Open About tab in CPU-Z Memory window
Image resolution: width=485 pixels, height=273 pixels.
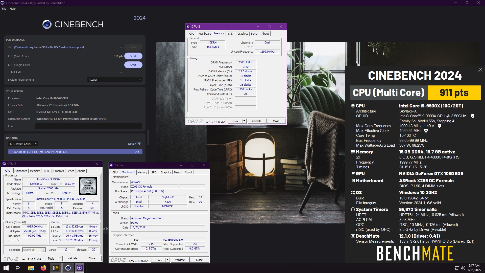coord(265,34)
